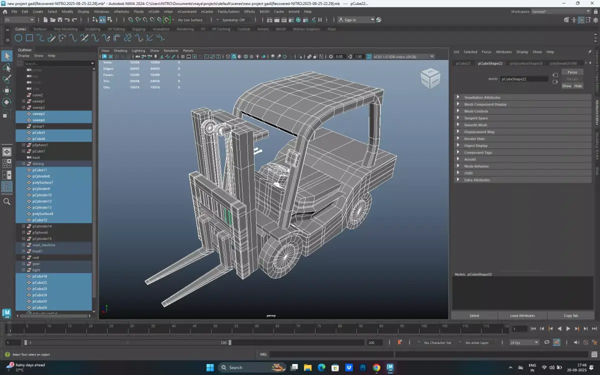The image size is (600, 375).
Task: Open the ACES 1.0 SDR-video dropdown
Action: pos(404,56)
